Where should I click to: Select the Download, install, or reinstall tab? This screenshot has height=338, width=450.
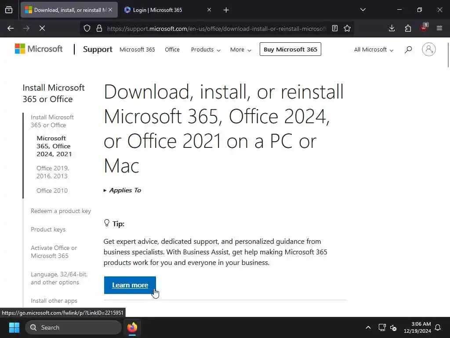pyautogui.click(x=69, y=10)
